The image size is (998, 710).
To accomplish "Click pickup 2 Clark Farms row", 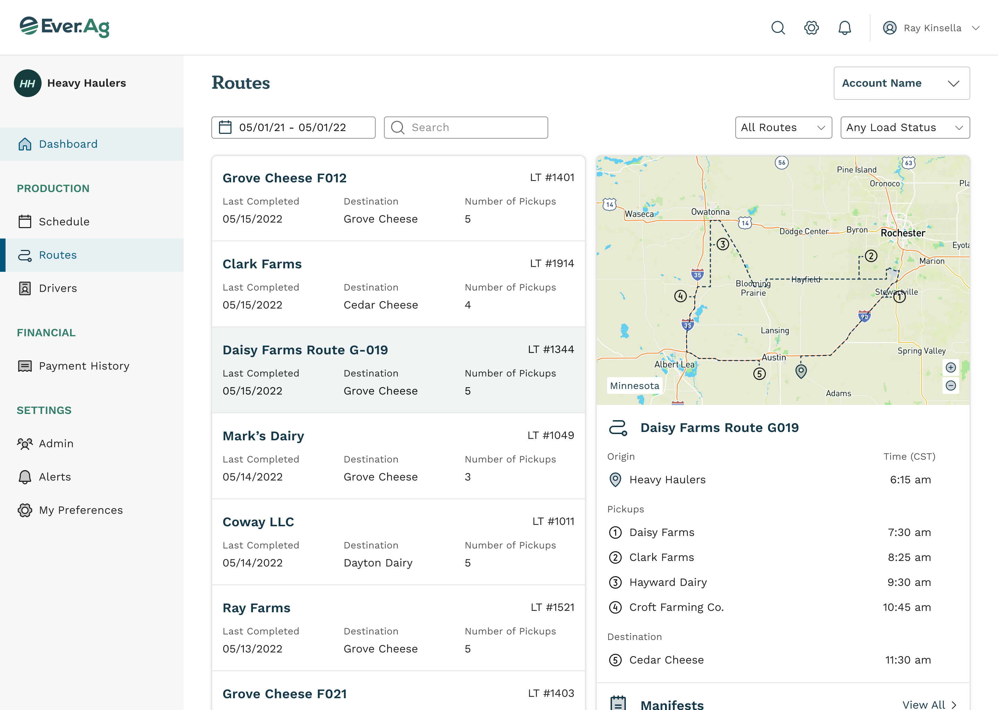I will [x=783, y=557].
